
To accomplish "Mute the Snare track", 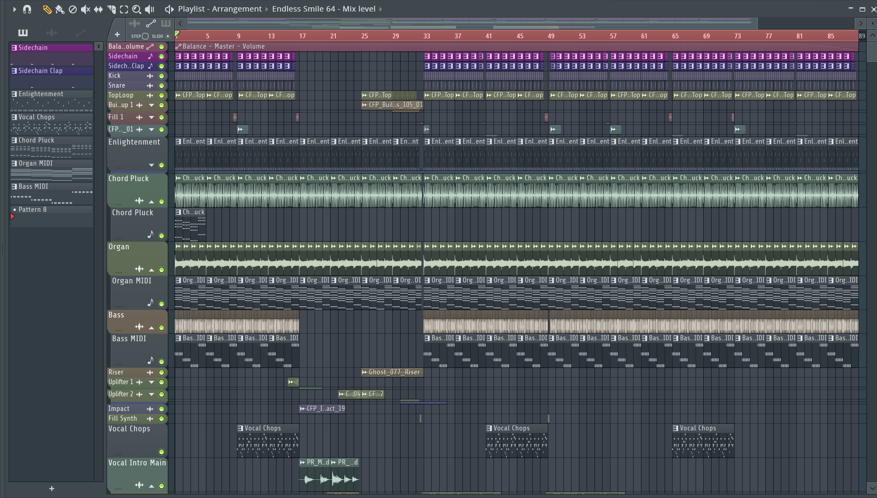I will click(161, 86).
